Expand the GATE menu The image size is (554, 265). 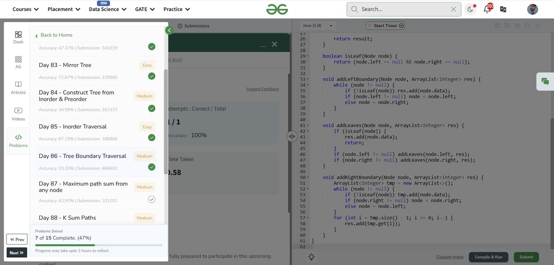145,9
